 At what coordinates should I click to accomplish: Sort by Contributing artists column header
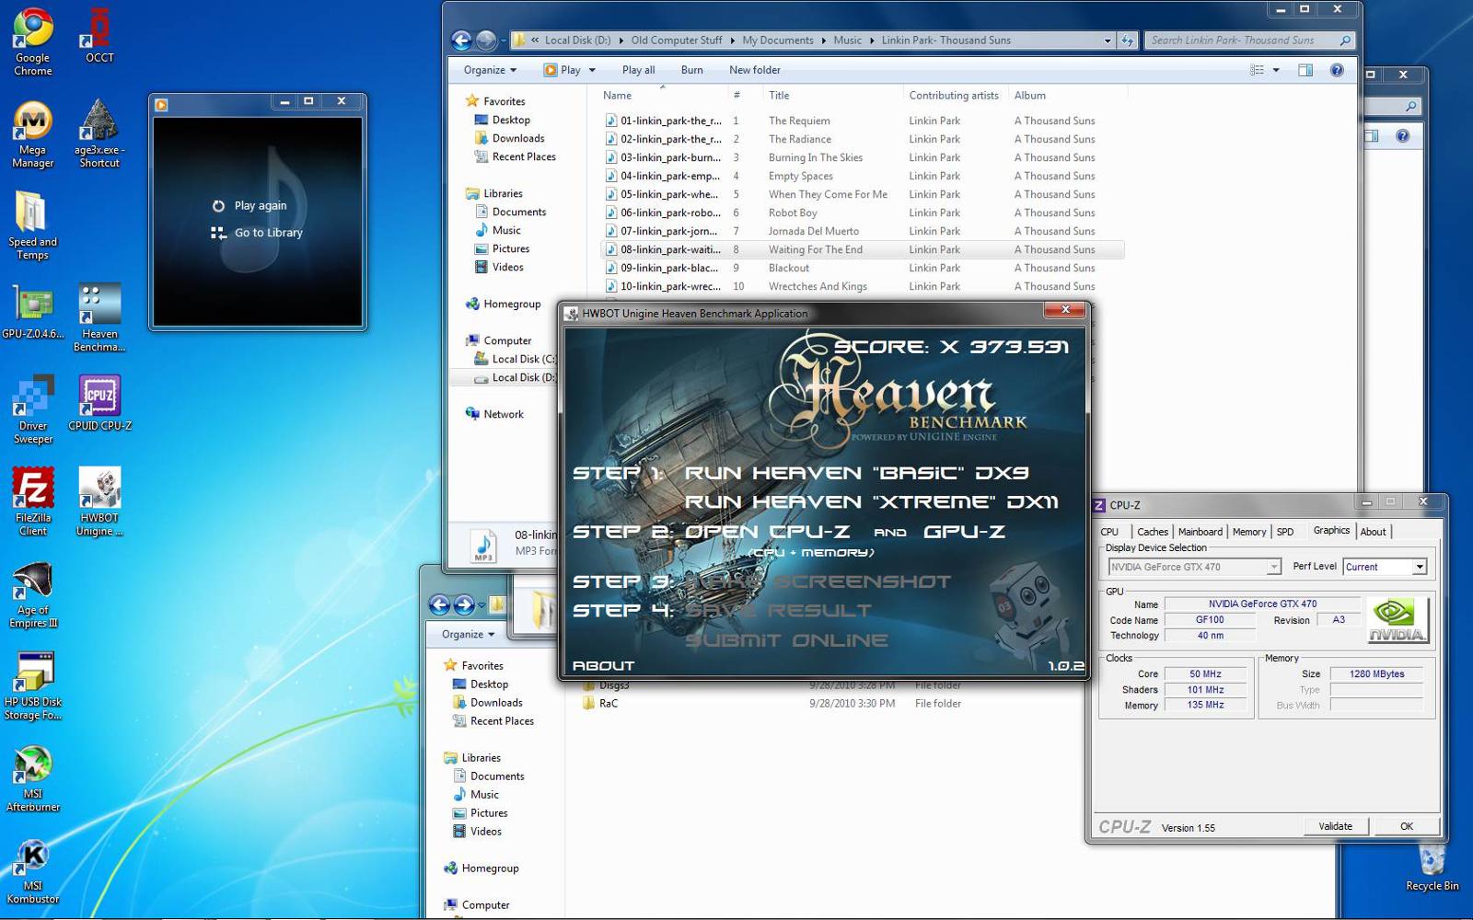(x=954, y=96)
